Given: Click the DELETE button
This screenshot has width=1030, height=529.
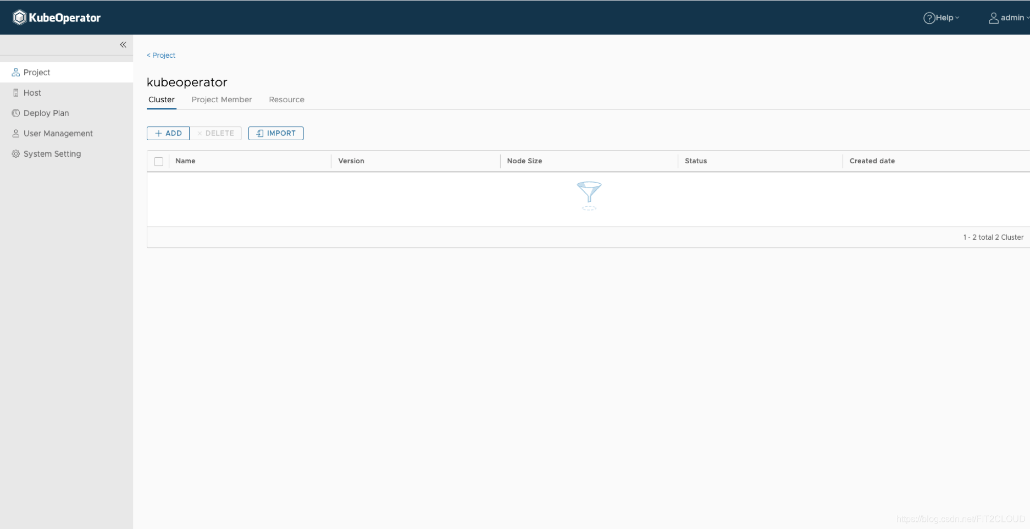Looking at the screenshot, I should [215, 134].
